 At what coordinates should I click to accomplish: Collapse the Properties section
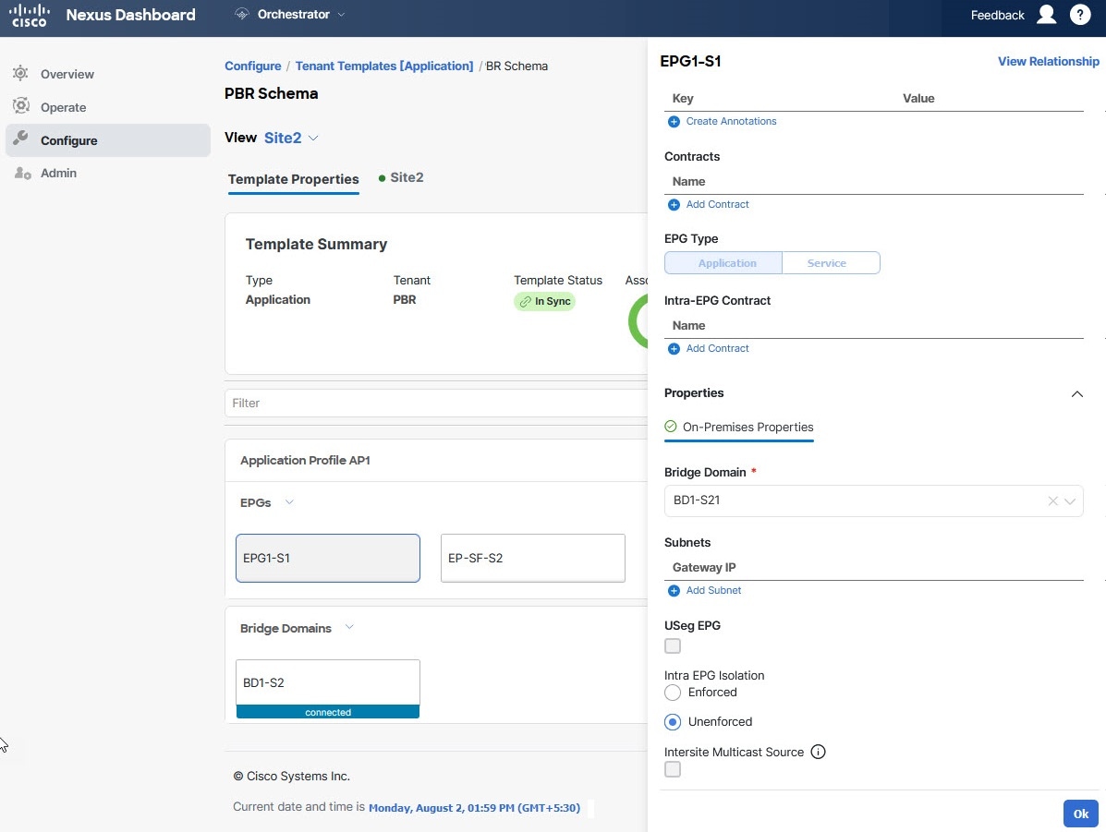pyautogui.click(x=1077, y=394)
